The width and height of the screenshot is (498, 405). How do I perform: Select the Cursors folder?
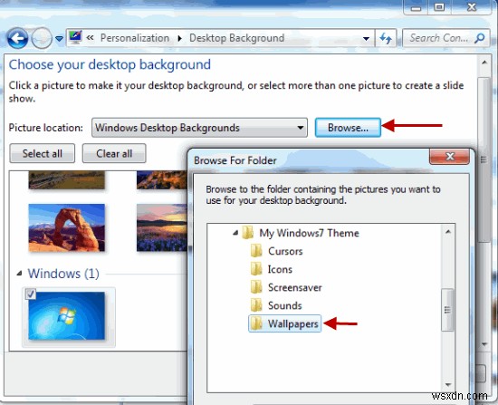point(285,251)
